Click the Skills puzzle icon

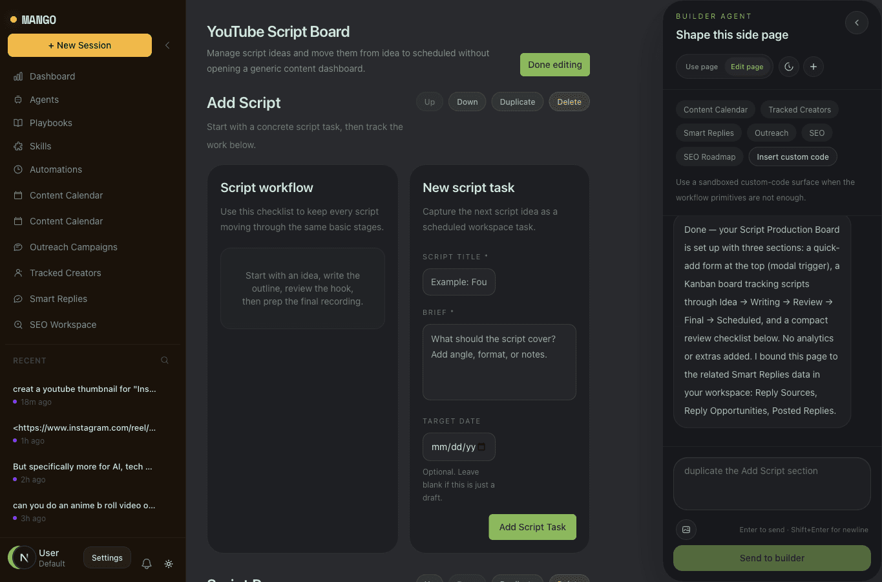coord(18,146)
